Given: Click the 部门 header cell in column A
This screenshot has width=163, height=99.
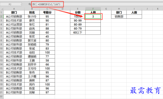Looking at the screenshot, I should point(14,12).
